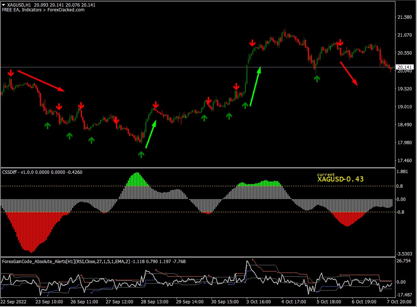The image size is (417, 307).
Task: Click the 21.070 price axis value
Action: [x=405, y=35]
